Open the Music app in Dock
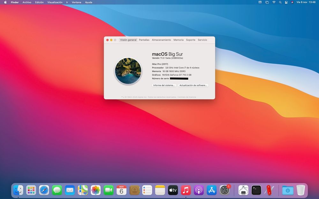This screenshot has height=199, width=319. [x=186, y=190]
